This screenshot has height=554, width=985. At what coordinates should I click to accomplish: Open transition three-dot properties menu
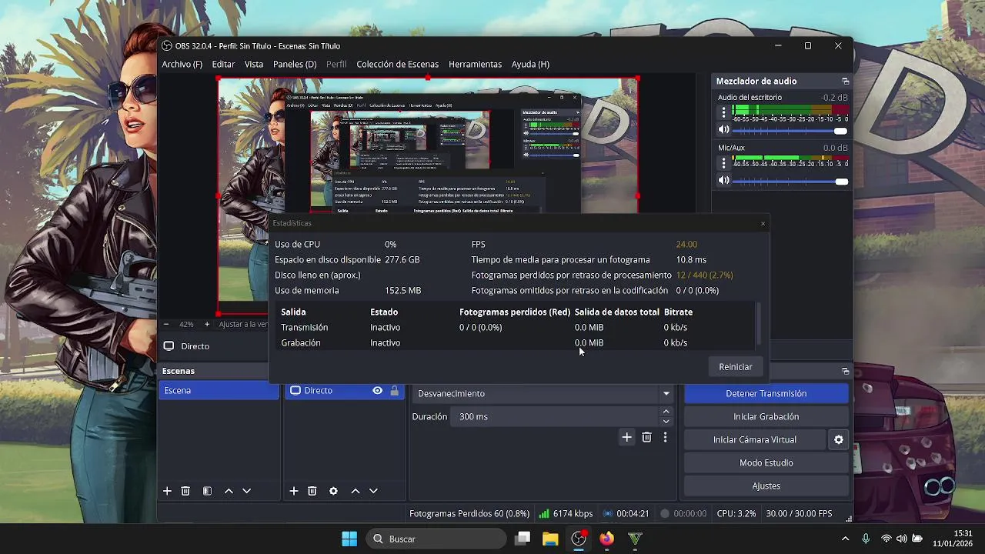[665, 437]
